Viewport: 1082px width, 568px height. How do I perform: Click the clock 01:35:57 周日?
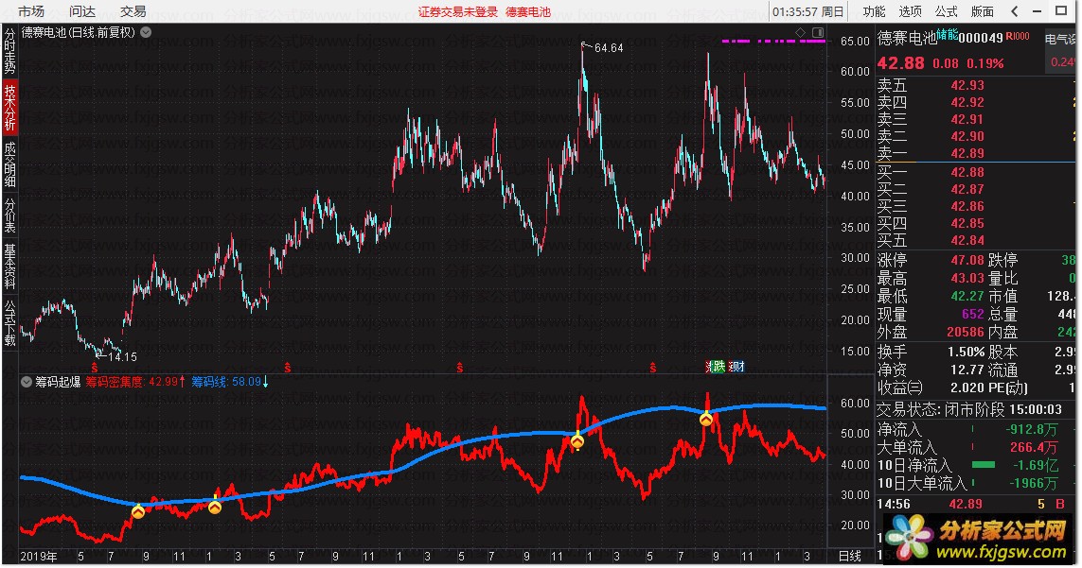[x=808, y=11]
